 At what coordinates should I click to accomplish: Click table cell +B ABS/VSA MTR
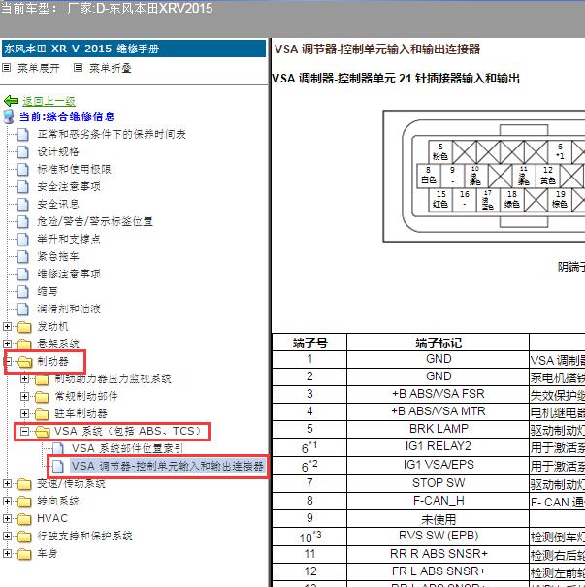tap(439, 411)
